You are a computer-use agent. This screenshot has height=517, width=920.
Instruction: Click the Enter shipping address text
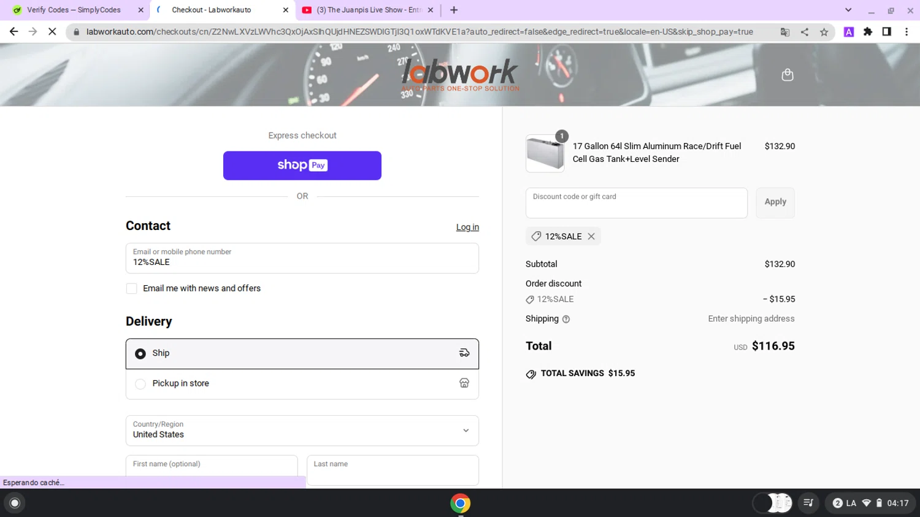pos(751,319)
